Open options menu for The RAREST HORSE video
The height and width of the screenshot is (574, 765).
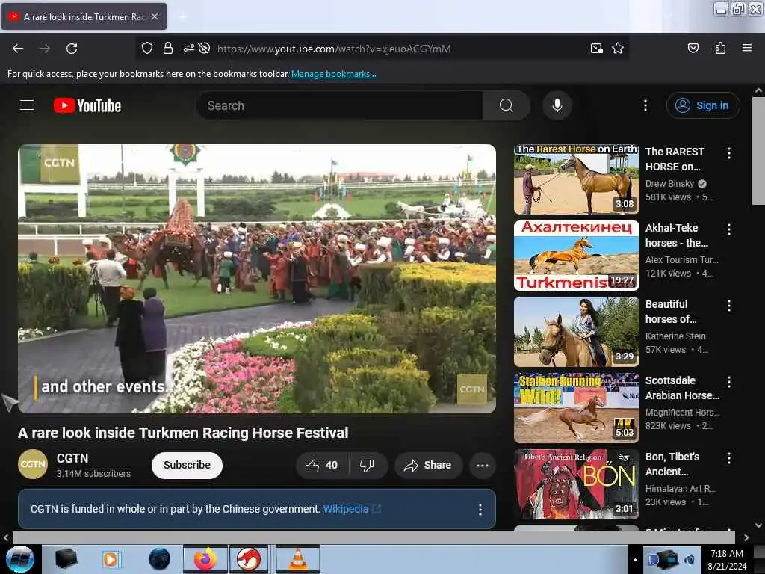[x=729, y=152]
